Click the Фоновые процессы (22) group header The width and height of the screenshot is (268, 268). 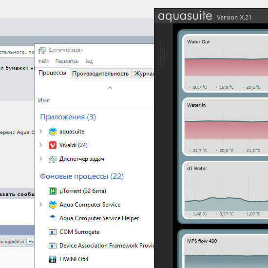[82, 176]
